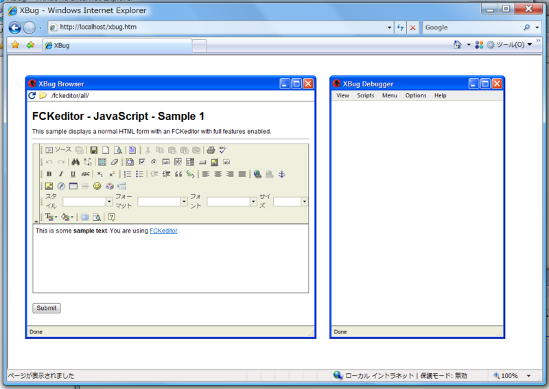Insert a smiley face
The height and width of the screenshot is (389, 549).
pyautogui.click(x=97, y=186)
